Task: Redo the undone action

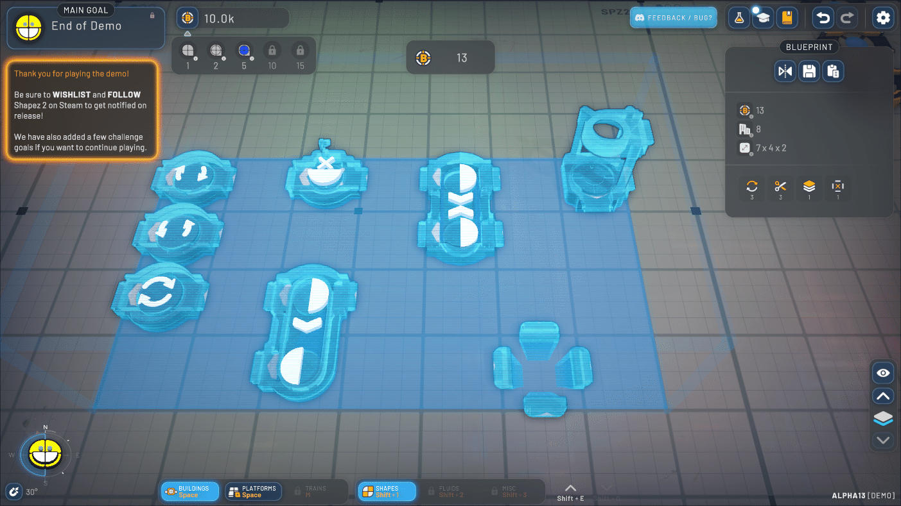Action: pos(848,18)
